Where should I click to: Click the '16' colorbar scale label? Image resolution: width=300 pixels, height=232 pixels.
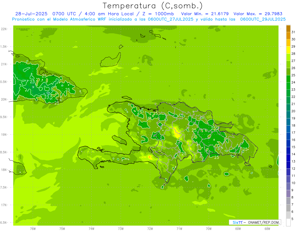293,140
